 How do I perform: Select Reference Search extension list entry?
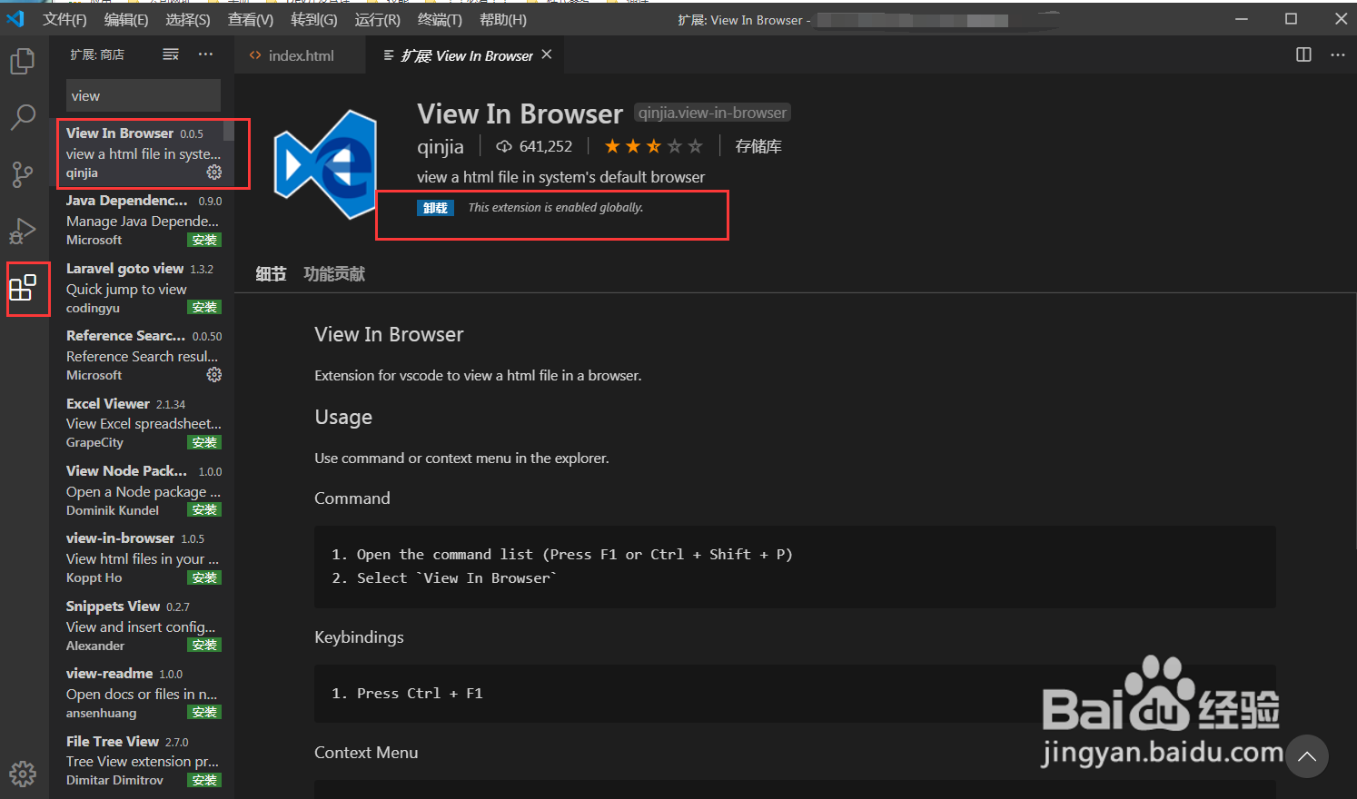[142, 355]
